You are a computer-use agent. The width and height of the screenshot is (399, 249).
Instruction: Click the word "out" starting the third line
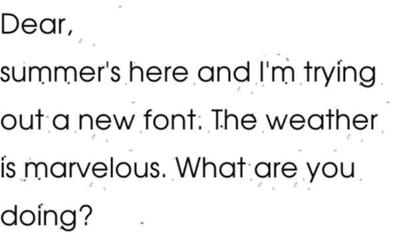(x=23, y=120)
